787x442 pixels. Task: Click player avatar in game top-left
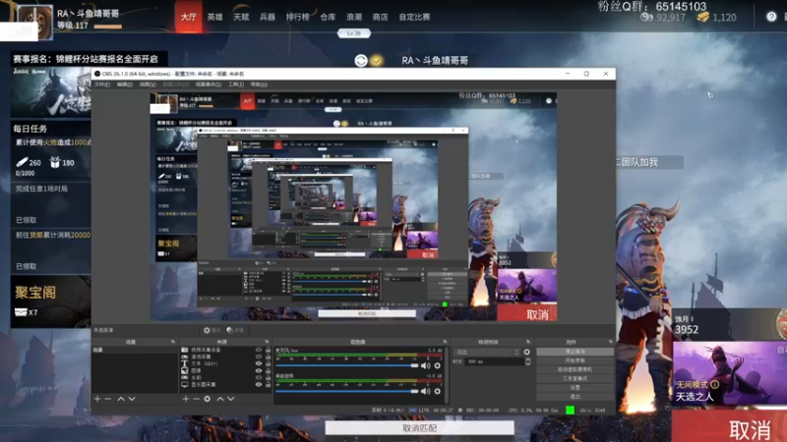pyautogui.click(x=35, y=23)
